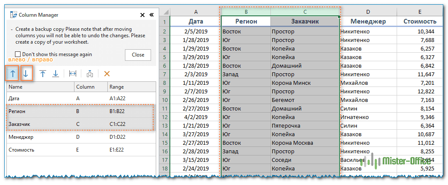Delete selected columns with orange X
This screenshot has height=185, width=448.
point(107,74)
